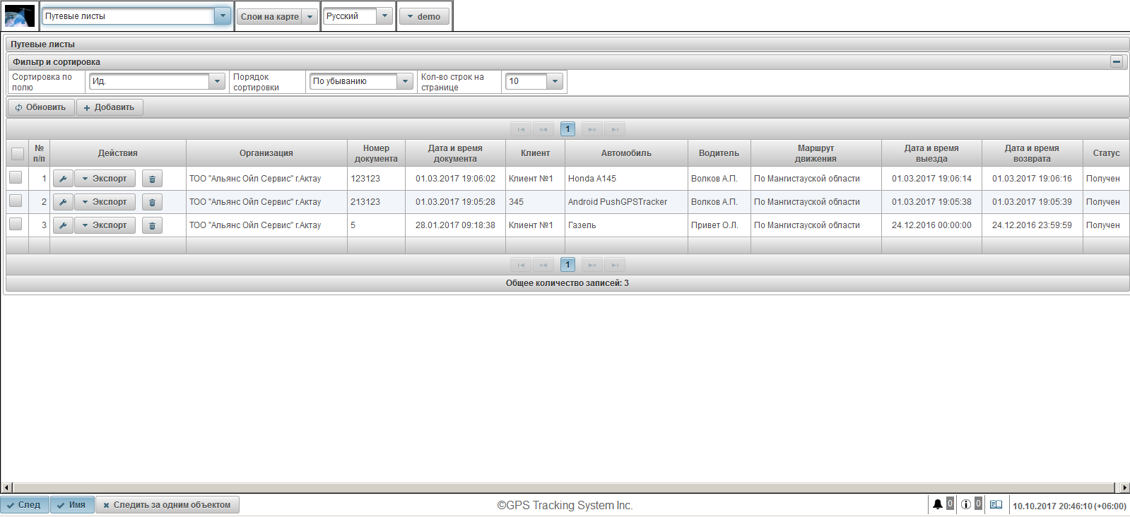Enable the 'След' toggle button
Viewport: 1130px width, 517px height.
point(25,505)
